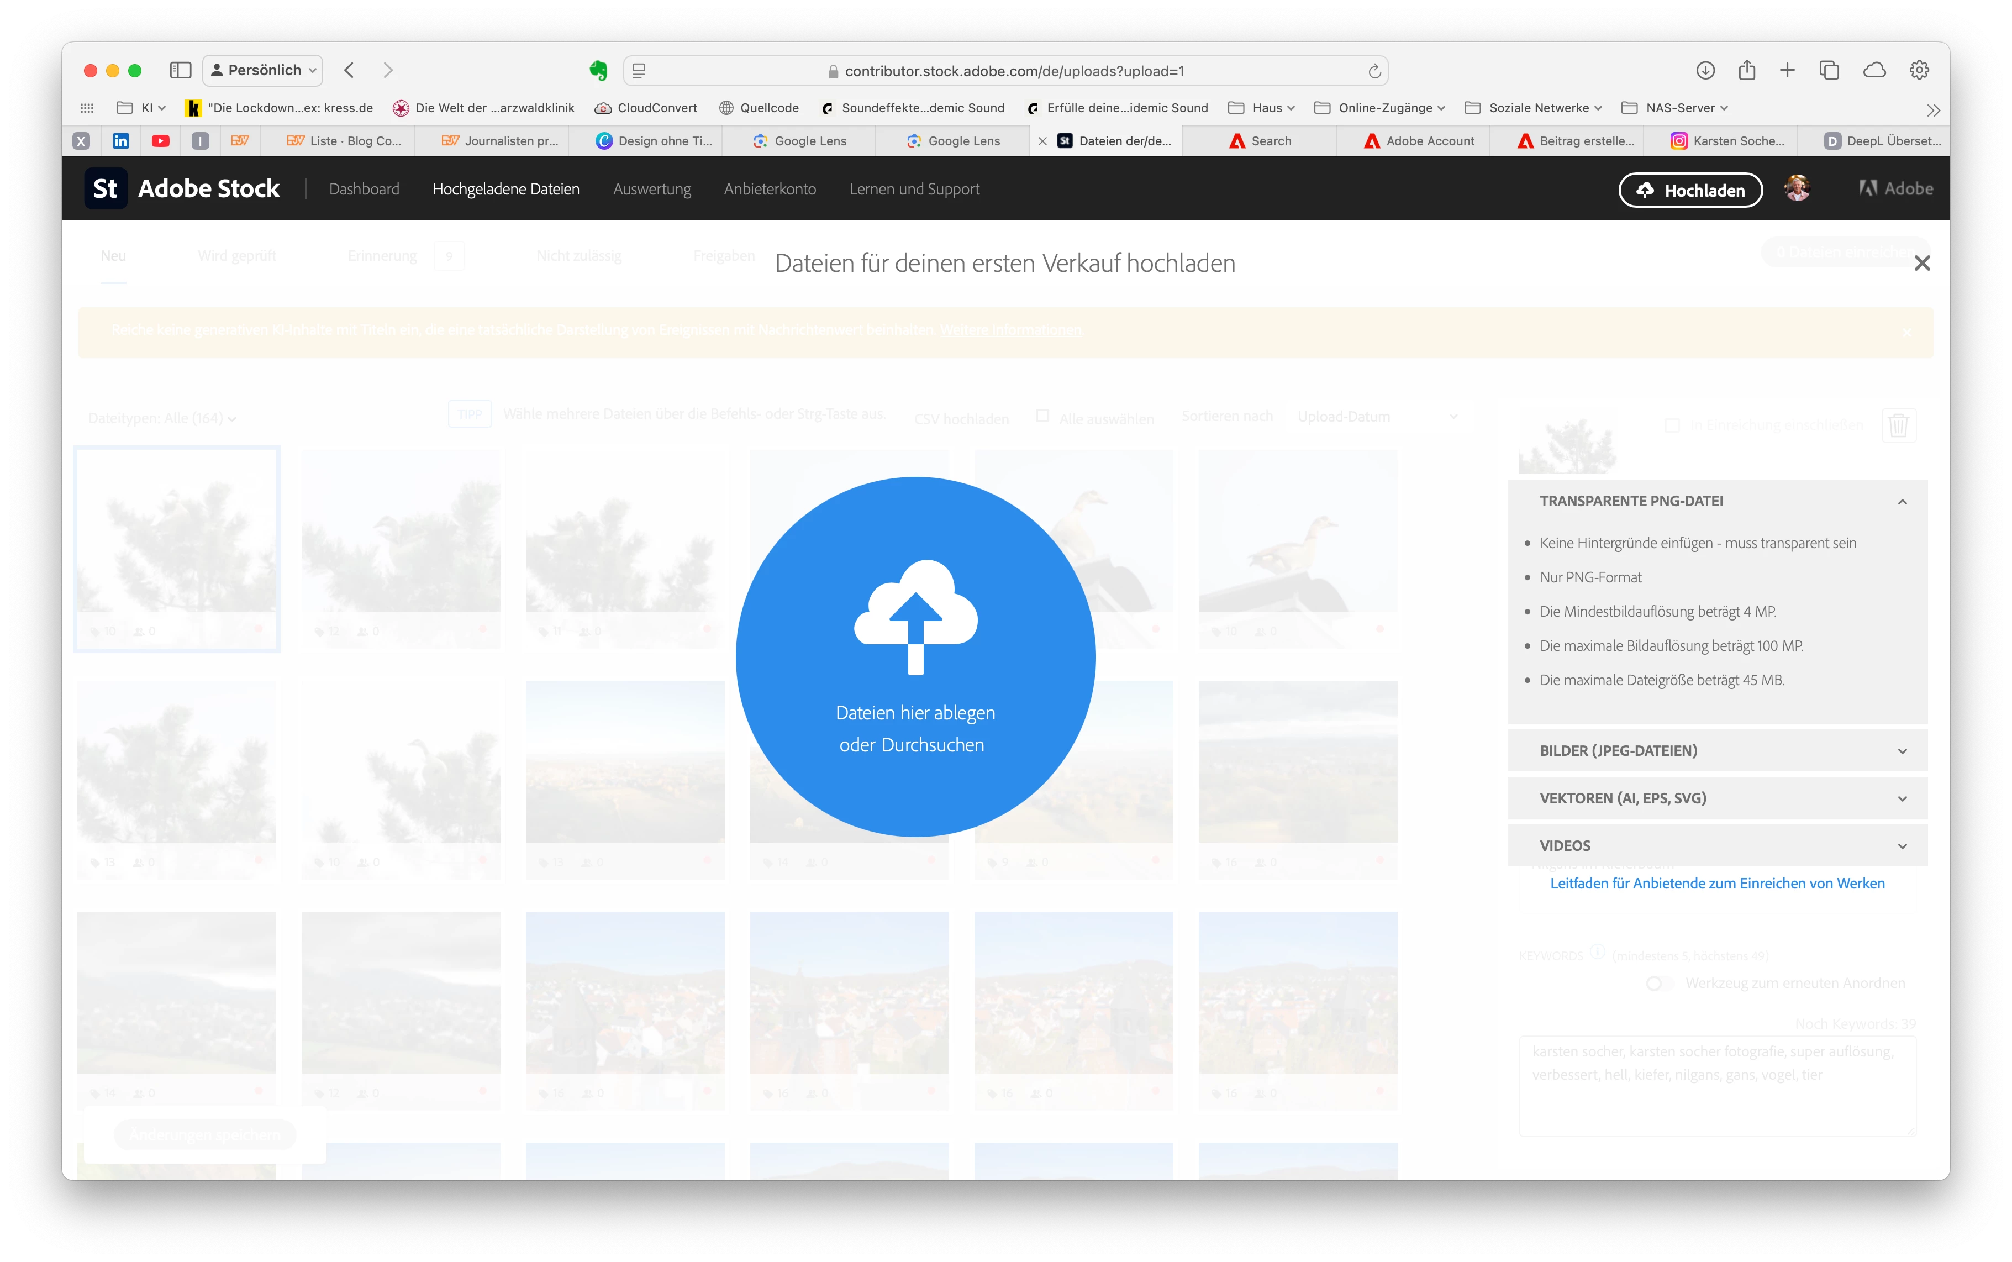
Task: Click the Safari share icon
Action: (1747, 70)
